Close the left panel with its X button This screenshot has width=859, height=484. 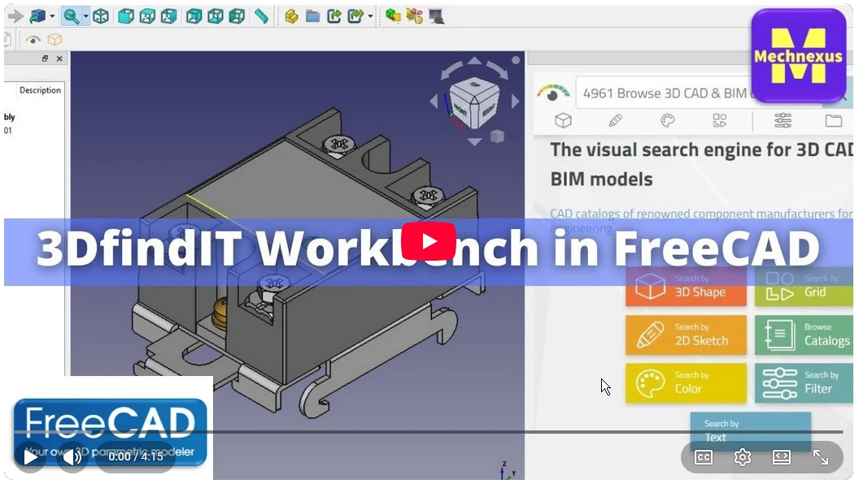59,58
